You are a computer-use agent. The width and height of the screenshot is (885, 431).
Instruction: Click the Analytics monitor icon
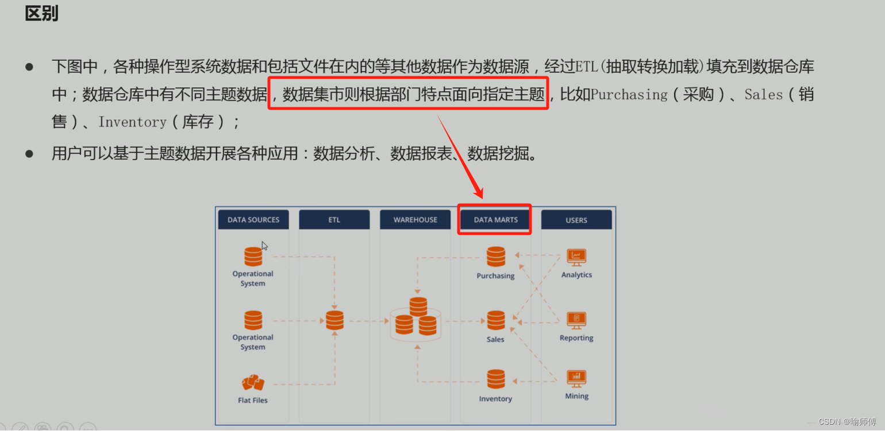pos(576,258)
